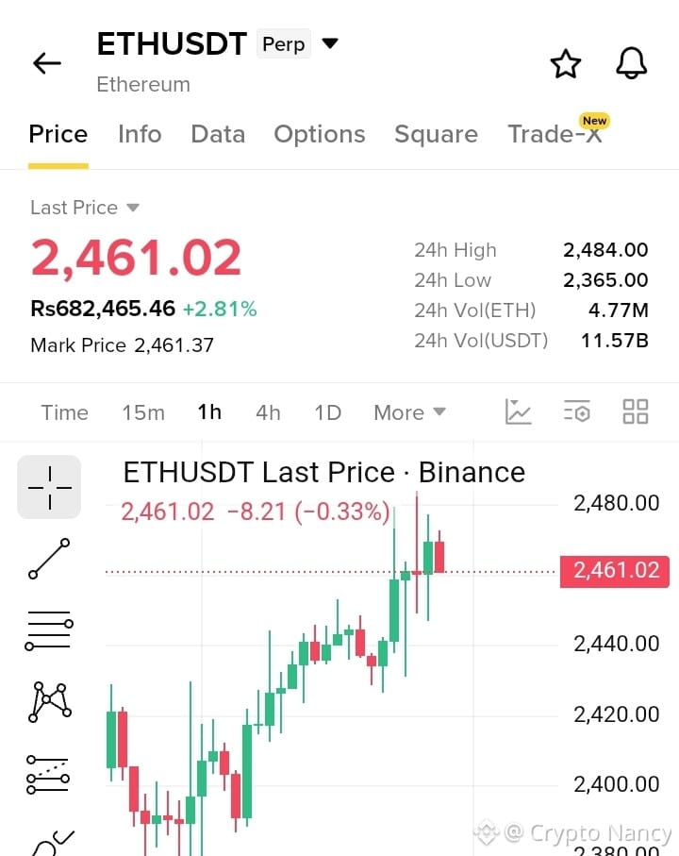
Task: Open price alert bell icon
Action: point(632,63)
